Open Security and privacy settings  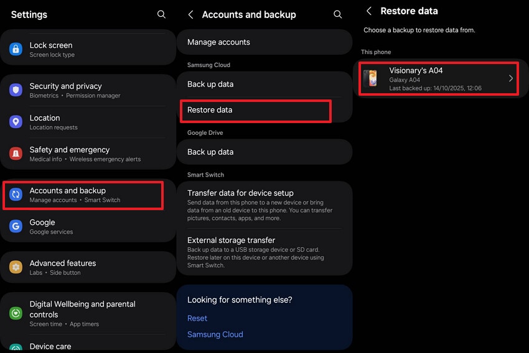point(88,90)
